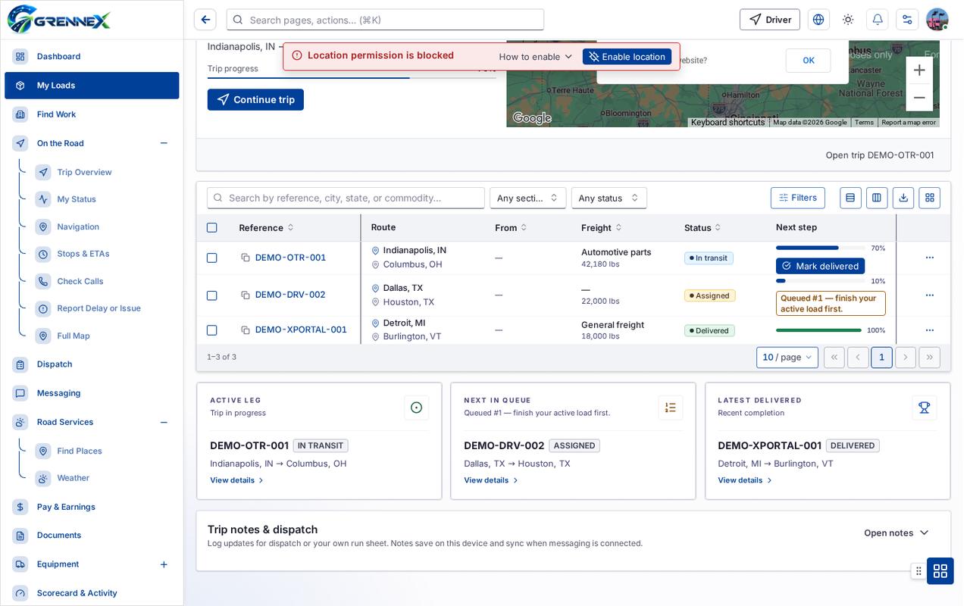Check the DEMO-DRV-002 row checkbox
970x606 pixels.
coord(212,295)
